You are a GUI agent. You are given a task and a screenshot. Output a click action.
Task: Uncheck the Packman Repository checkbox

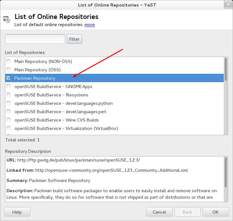8,78
